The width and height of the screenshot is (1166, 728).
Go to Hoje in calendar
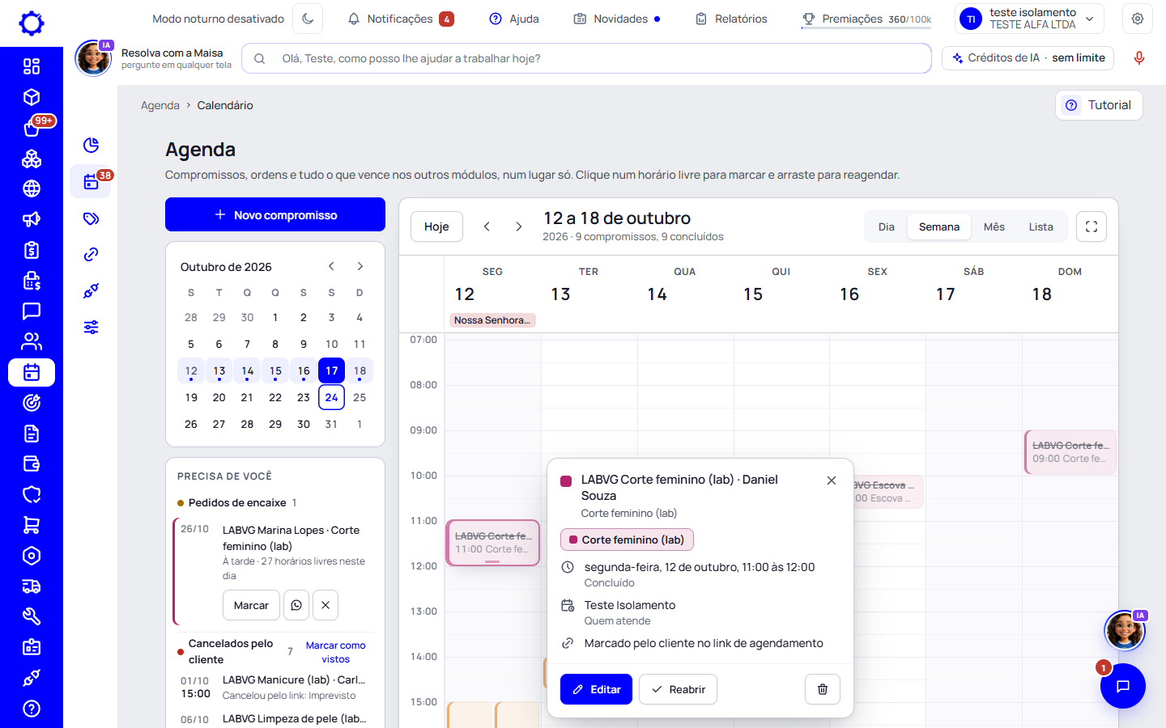436,226
